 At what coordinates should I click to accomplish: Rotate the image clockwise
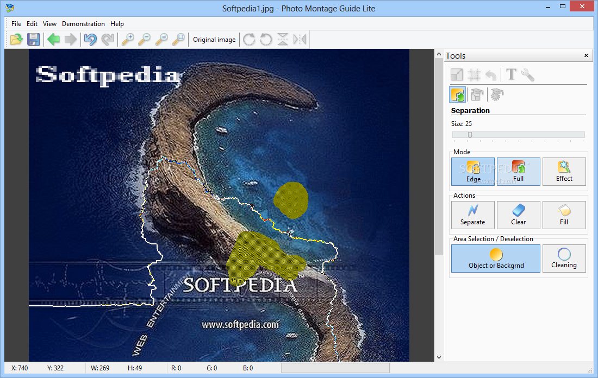tap(249, 39)
